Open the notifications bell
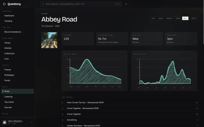 (x=126, y=4)
